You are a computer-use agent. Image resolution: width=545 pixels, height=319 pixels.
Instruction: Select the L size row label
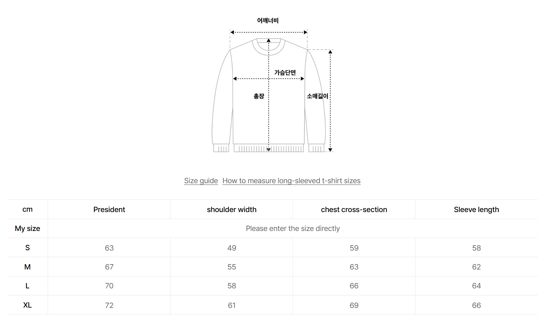(x=27, y=286)
